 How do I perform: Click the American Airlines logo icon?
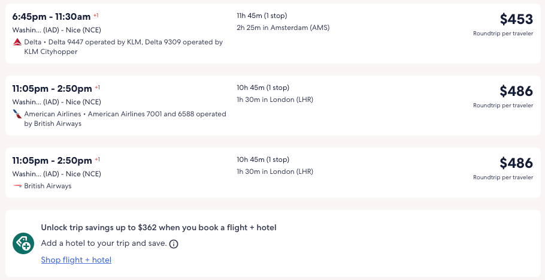tap(17, 114)
